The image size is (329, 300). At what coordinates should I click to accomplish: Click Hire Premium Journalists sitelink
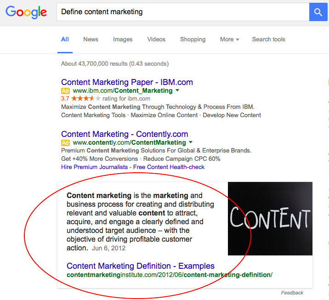(94, 167)
